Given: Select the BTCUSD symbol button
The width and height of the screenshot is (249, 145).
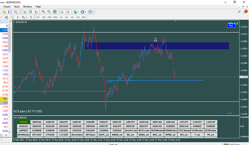Looking at the screenshot, I should coord(37,135).
